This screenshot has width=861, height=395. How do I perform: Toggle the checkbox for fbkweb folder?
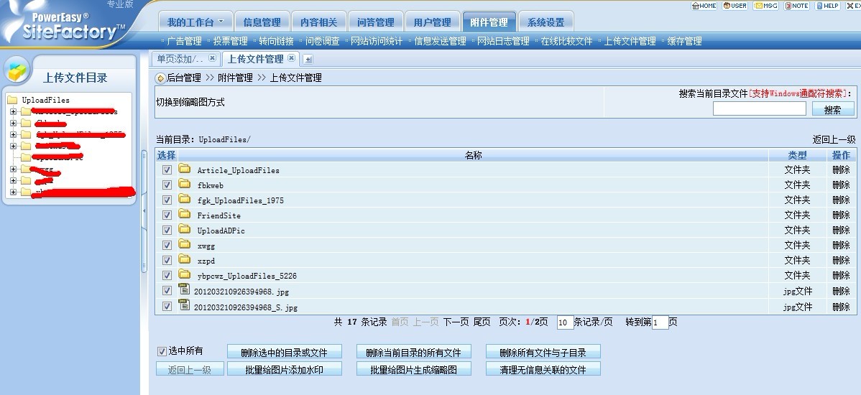[167, 185]
